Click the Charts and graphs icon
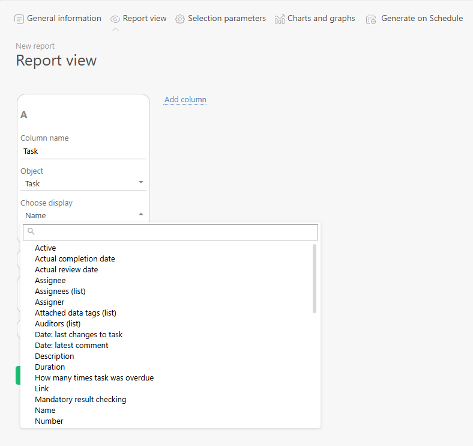The width and height of the screenshot is (473, 446). pyautogui.click(x=280, y=19)
